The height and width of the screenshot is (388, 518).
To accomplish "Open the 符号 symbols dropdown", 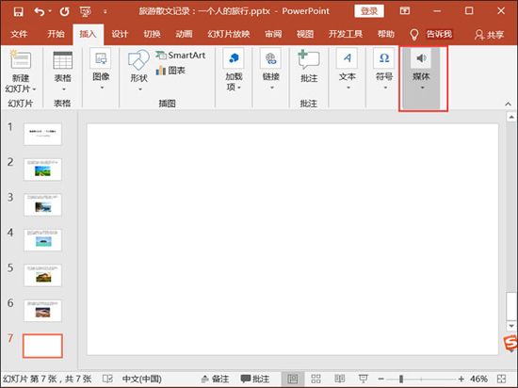I will pyautogui.click(x=384, y=70).
